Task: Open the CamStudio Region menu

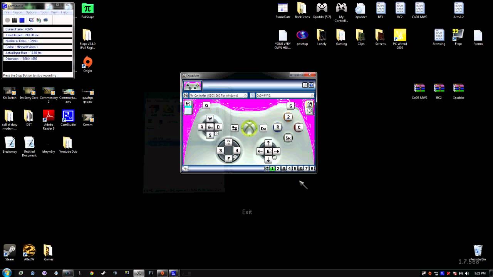Action: click(x=17, y=12)
